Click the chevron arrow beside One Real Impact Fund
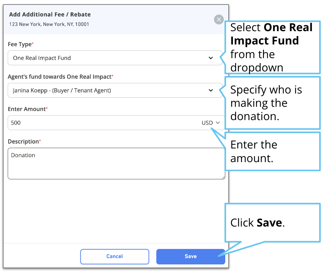This screenshot has height=271, width=326. (x=211, y=58)
